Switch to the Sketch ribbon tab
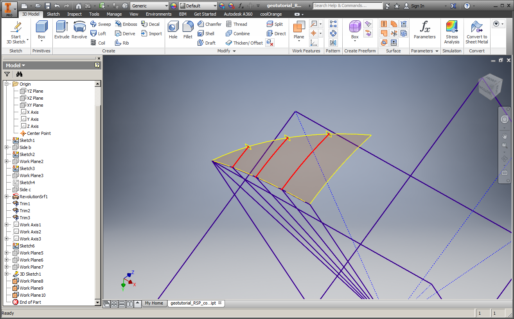The width and height of the screenshot is (514, 319). point(53,14)
